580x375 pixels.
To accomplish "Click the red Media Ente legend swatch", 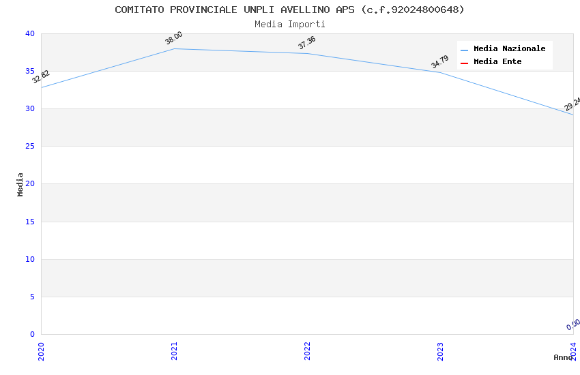I will pos(464,63).
